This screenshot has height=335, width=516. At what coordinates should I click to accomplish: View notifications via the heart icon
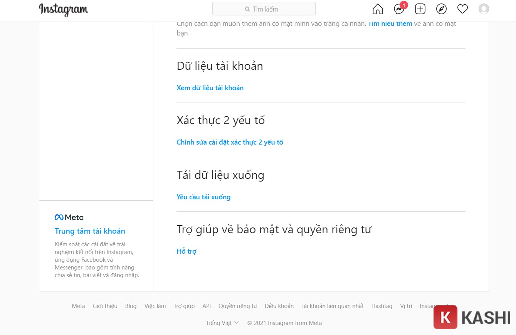tap(462, 8)
